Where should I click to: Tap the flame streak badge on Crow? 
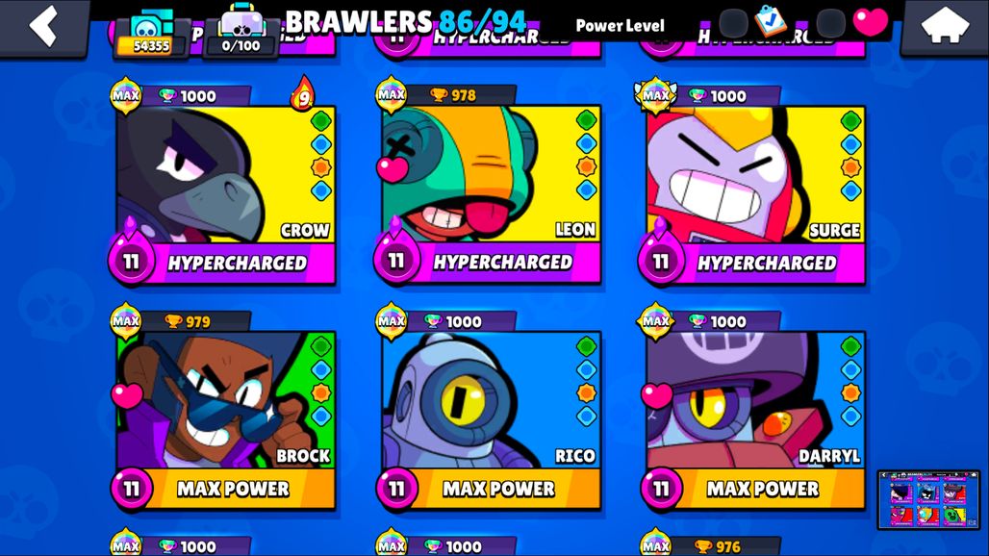click(x=303, y=94)
